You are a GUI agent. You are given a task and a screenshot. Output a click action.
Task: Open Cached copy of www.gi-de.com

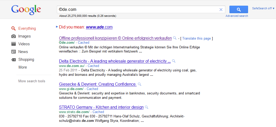tap(92, 89)
